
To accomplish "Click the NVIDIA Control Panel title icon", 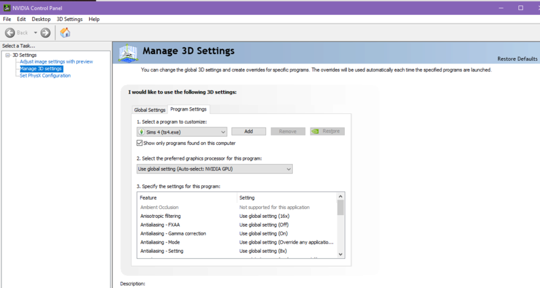I will pyautogui.click(x=7, y=7).
